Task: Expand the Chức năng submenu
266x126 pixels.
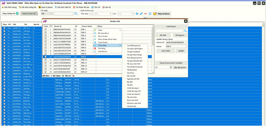Action: coord(108,46)
